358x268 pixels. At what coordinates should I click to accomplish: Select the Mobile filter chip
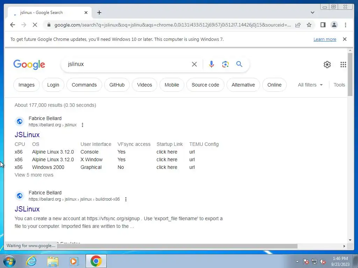[x=172, y=85]
